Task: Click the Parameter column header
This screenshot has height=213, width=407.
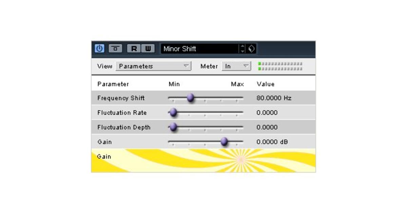Action: pyautogui.click(x=113, y=84)
